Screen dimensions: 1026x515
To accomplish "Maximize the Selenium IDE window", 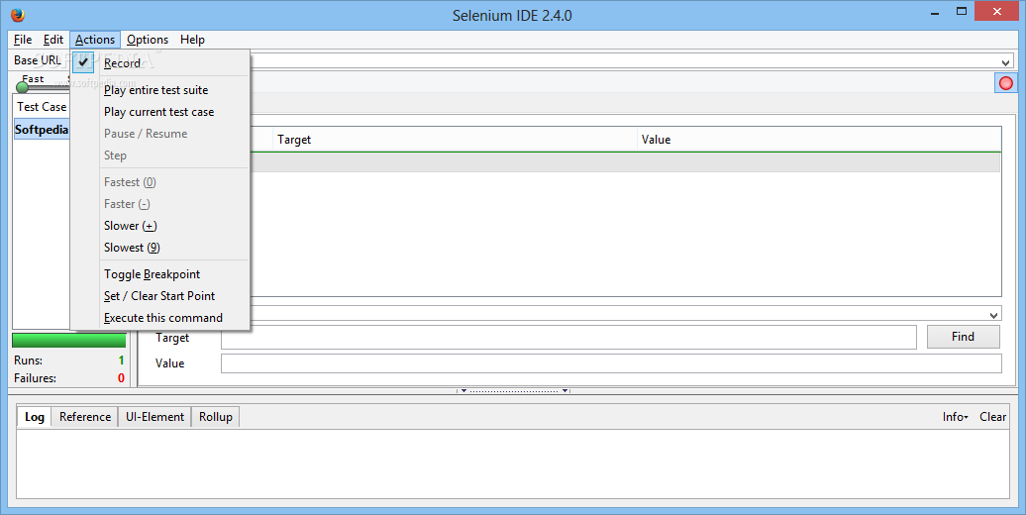I will pos(962,11).
